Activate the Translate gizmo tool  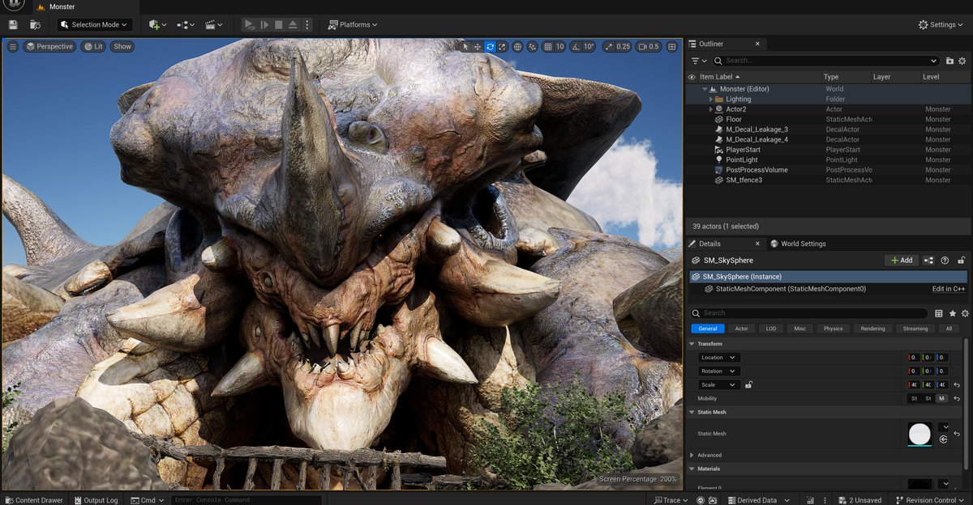[x=478, y=47]
